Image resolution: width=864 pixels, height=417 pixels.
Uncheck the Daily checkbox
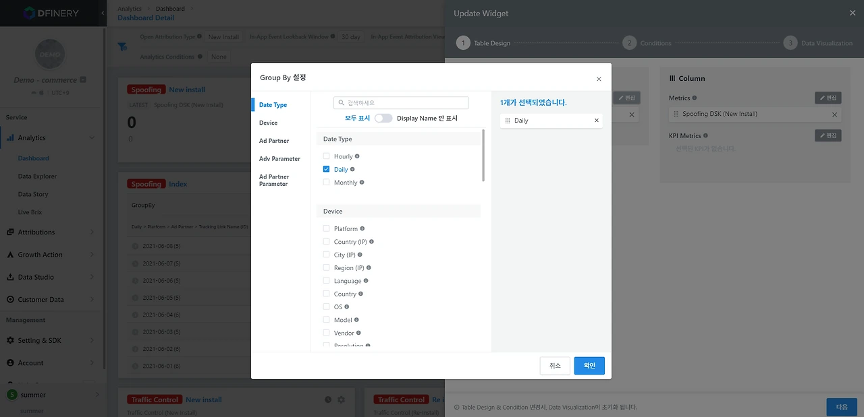pos(327,169)
